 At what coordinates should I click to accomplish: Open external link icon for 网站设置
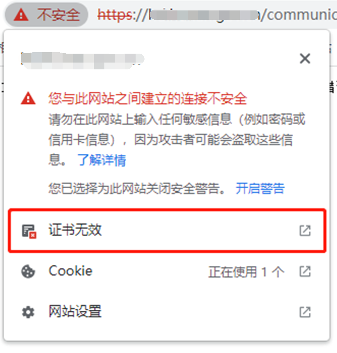coord(305,312)
